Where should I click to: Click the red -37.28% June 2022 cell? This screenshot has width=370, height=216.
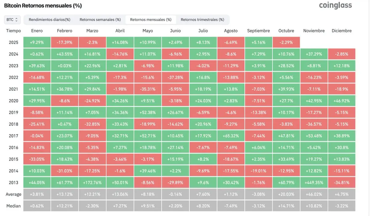(175, 77)
